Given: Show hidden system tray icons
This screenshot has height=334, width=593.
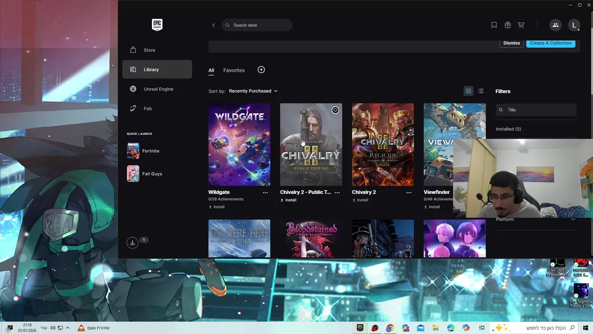Looking at the screenshot, I should [x=68, y=328].
